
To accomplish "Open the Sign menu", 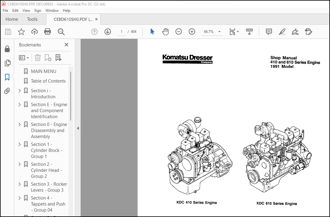I will tap(38, 10).
